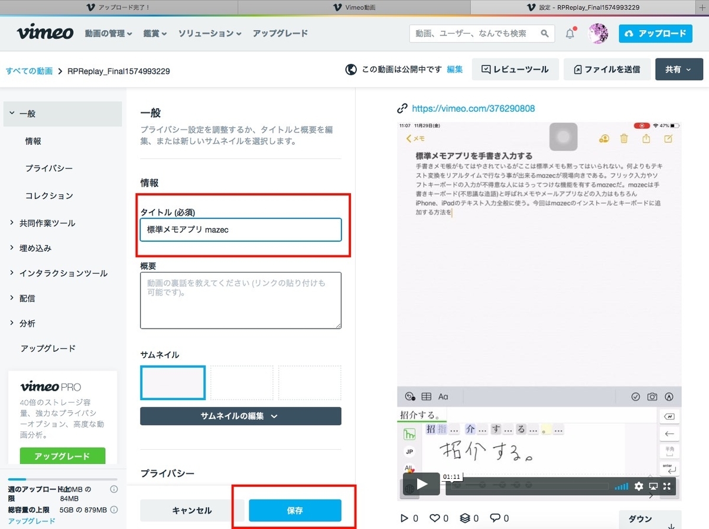Click the link icon beside the video URL
This screenshot has height=529, width=709.
402,108
